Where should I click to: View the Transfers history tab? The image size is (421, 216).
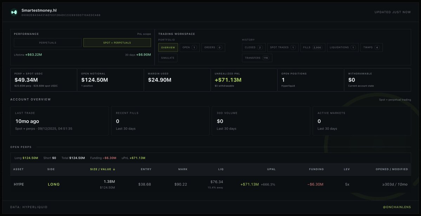257,58
